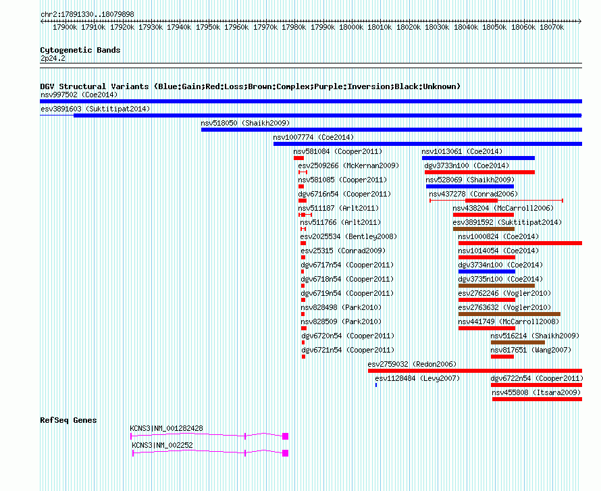Select the red loss bar for esv2759032
The height and width of the screenshot is (491, 601).
(x=475, y=371)
